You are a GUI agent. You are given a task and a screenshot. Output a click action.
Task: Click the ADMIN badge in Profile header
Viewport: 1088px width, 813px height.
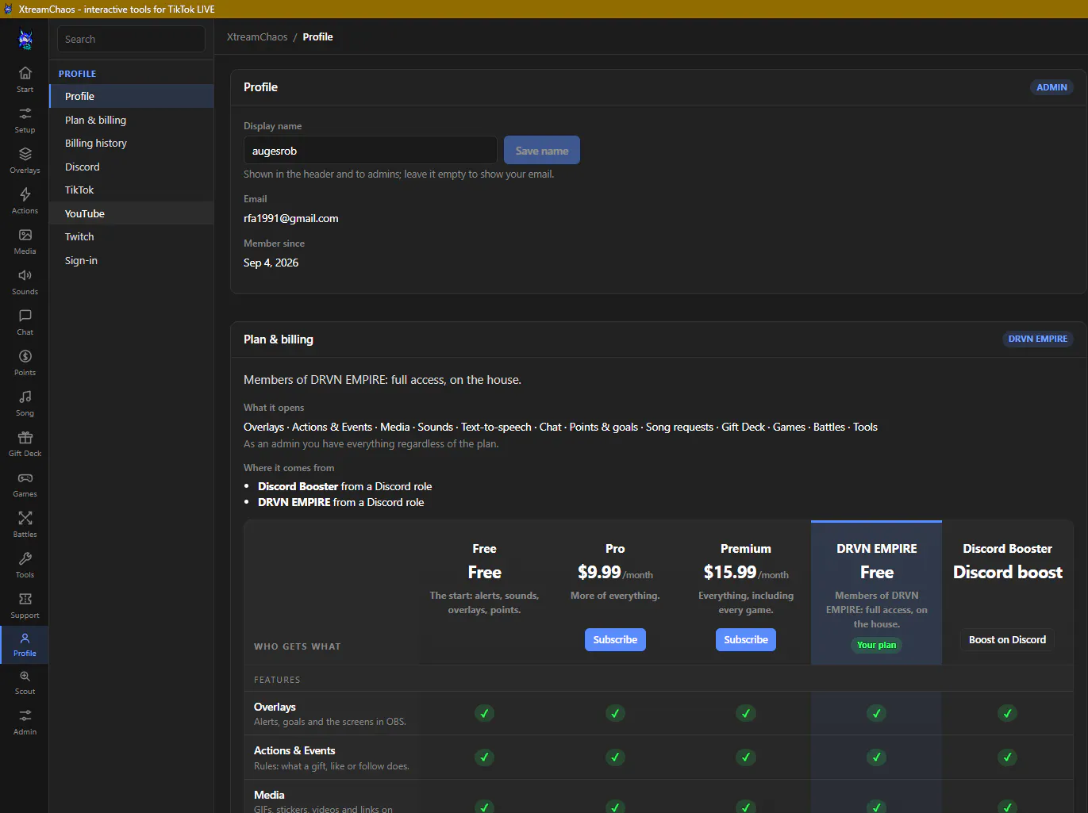1051,87
